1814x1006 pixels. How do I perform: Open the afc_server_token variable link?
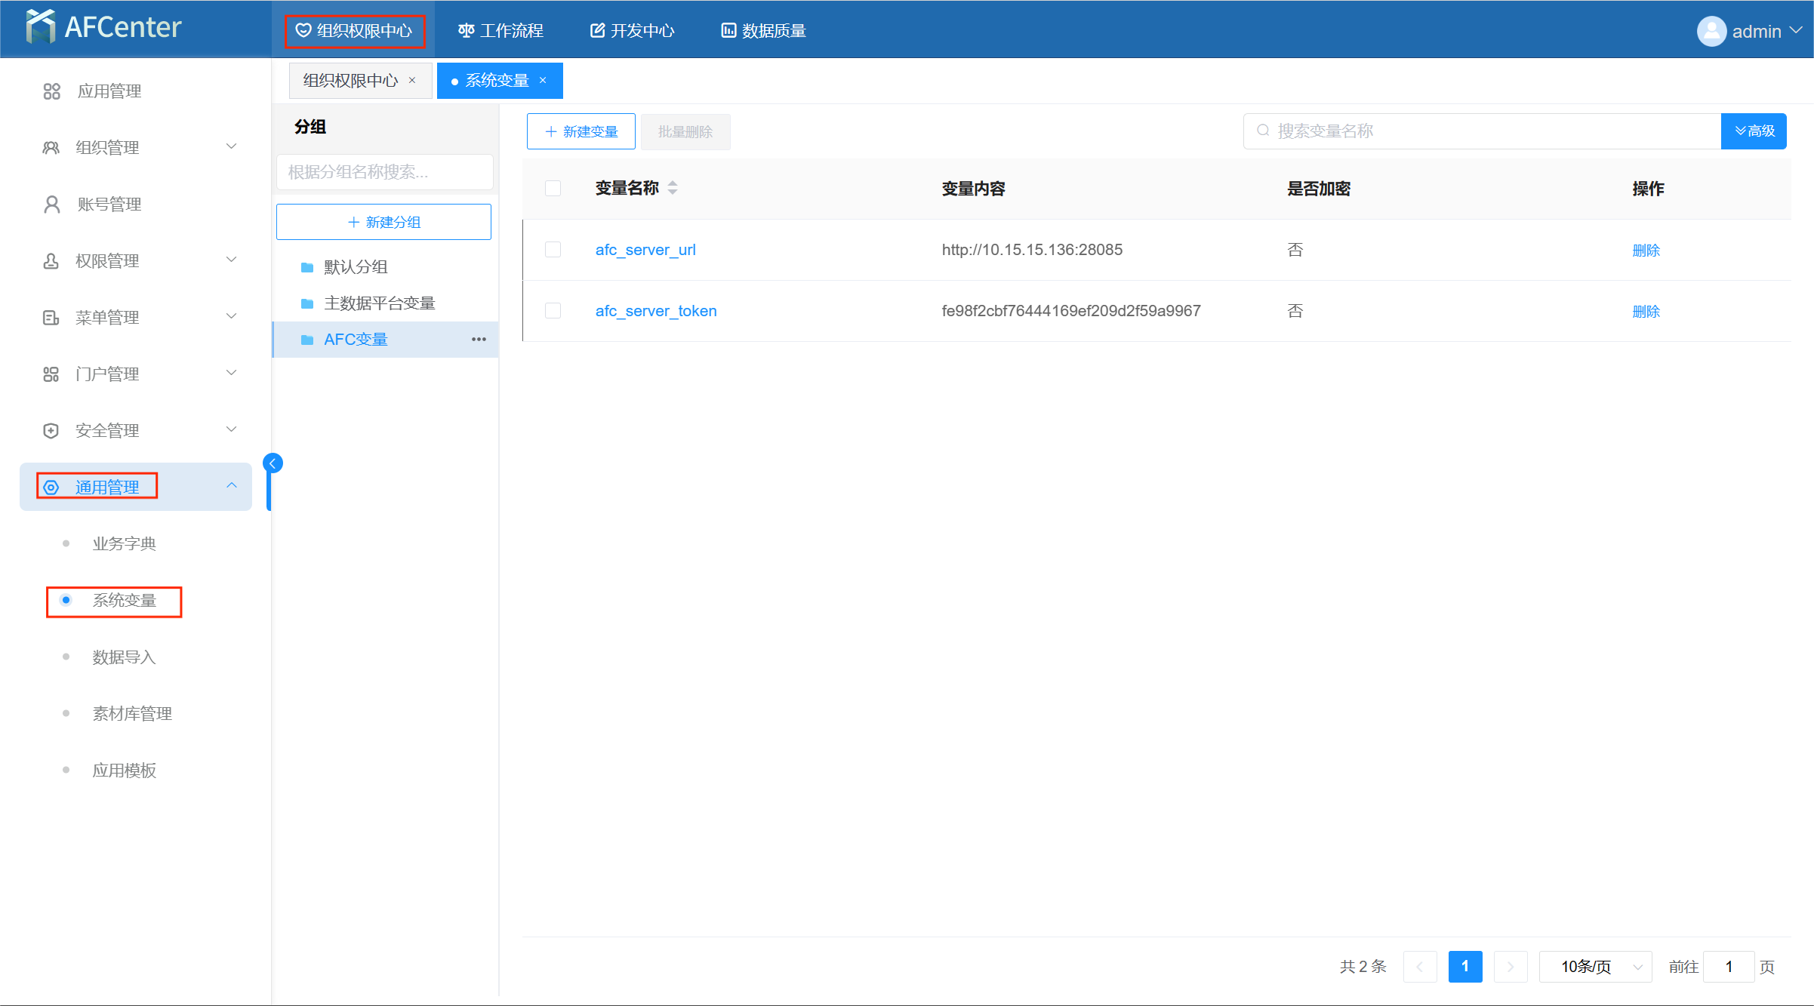tap(656, 311)
